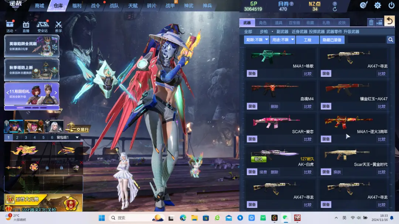The image size is (399, 224).
Task: Open the 天赋 tab
Action: (x=133, y=6)
